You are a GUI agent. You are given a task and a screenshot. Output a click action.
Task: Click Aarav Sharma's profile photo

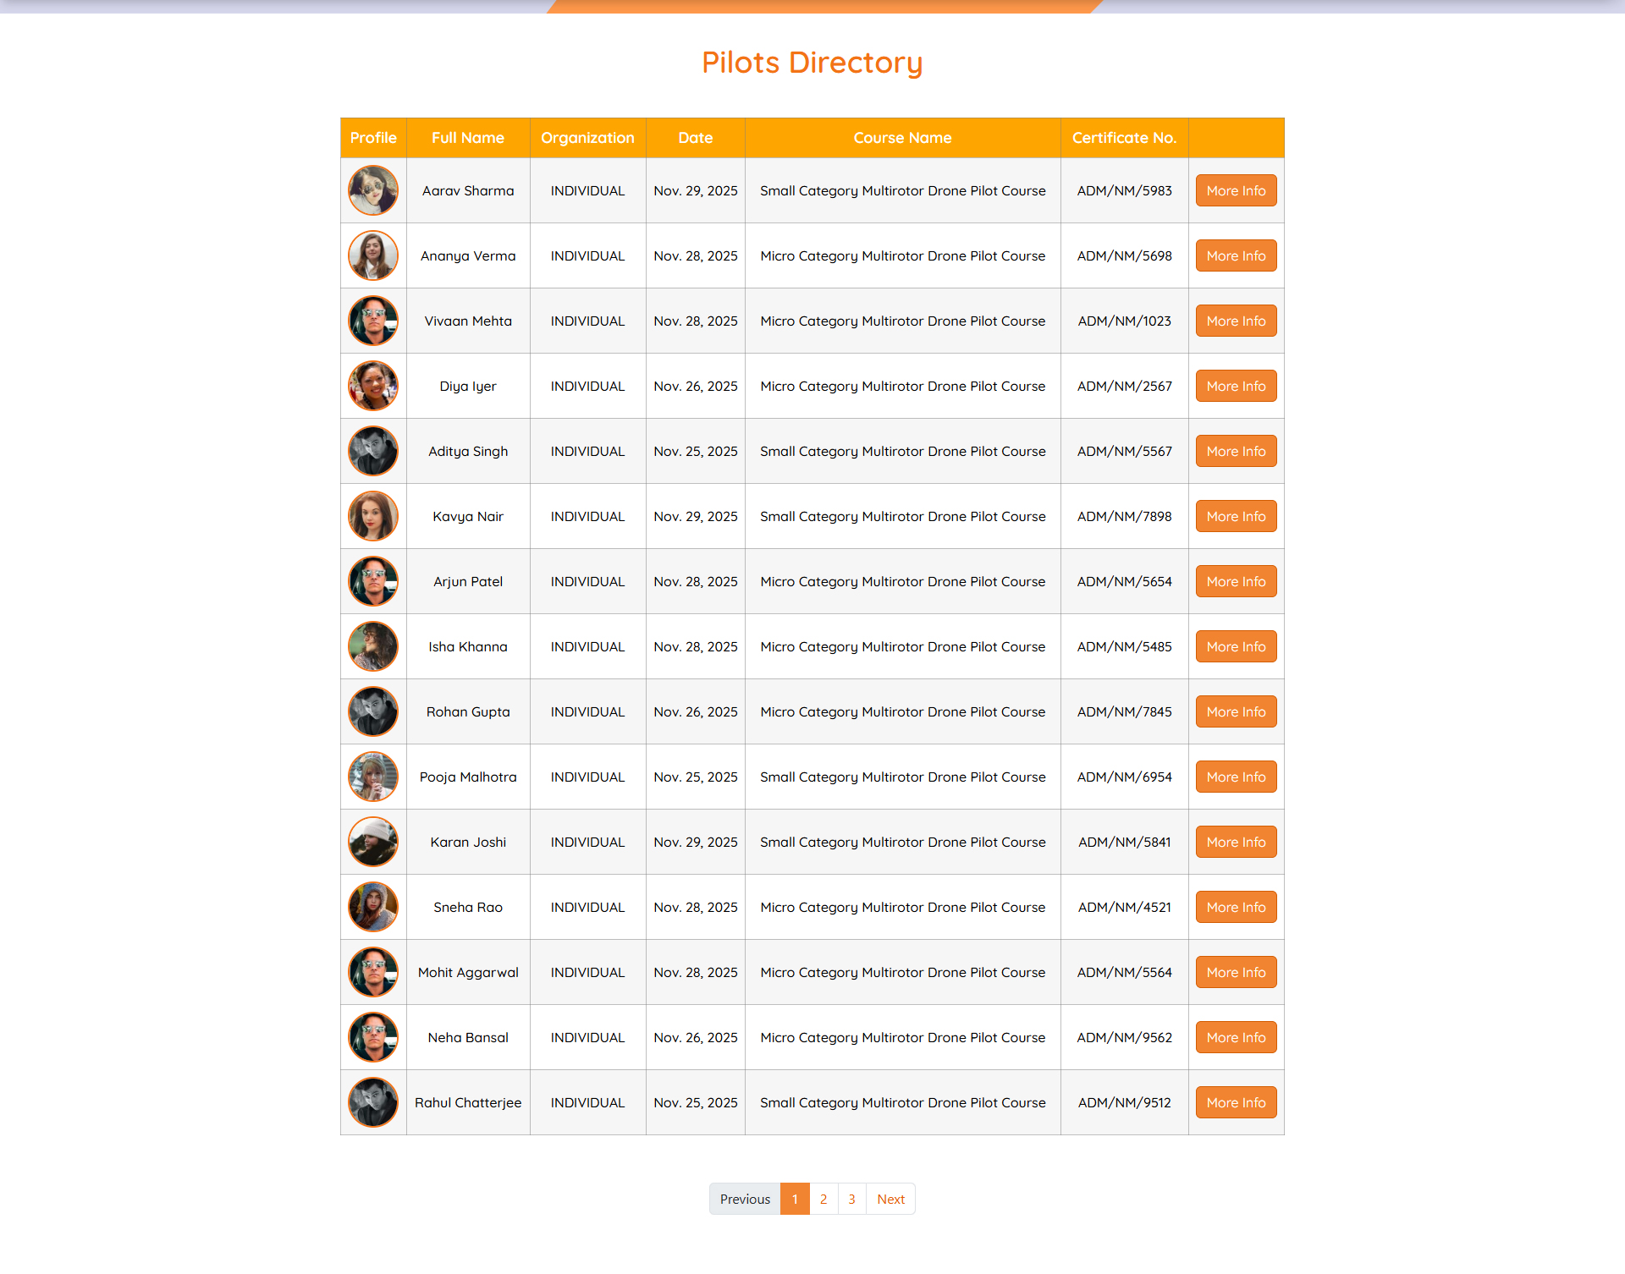(373, 190)
